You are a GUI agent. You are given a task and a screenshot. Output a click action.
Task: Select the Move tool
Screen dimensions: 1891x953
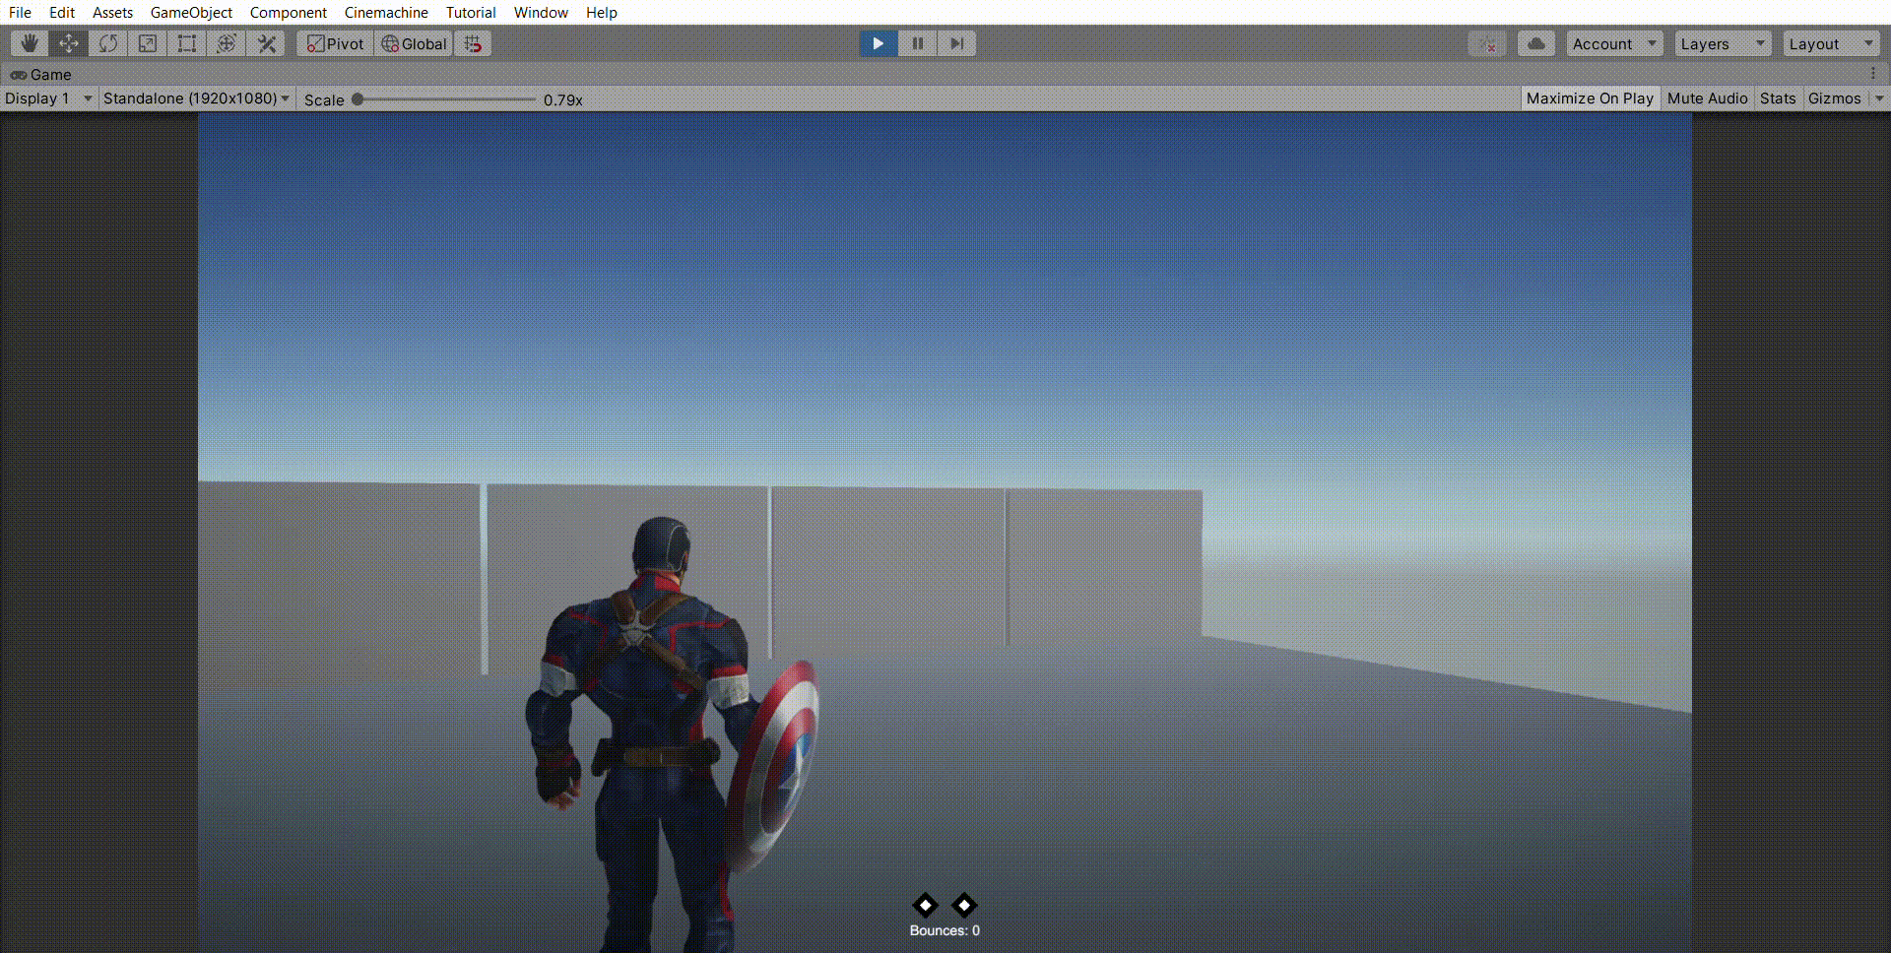pos(69,43)
